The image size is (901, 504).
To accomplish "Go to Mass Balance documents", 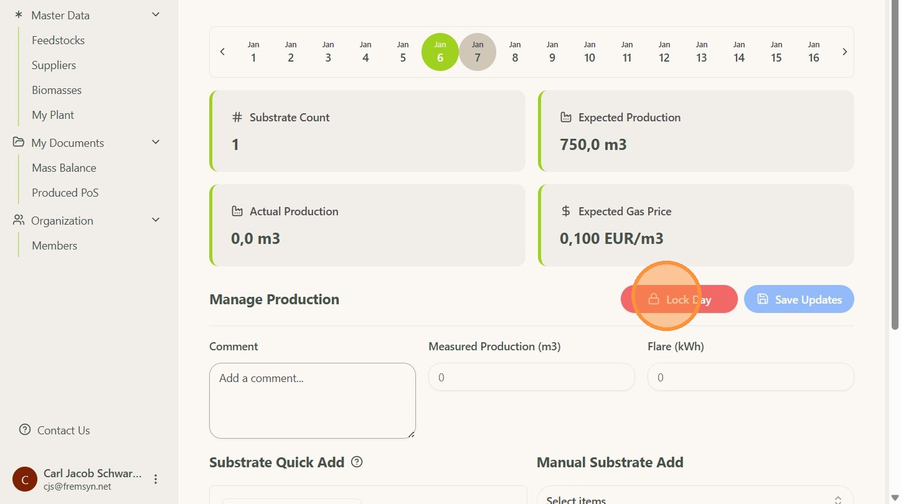I will (64, 168).
